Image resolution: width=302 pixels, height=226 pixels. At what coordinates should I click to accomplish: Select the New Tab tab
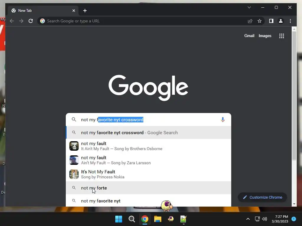(43, 11)
